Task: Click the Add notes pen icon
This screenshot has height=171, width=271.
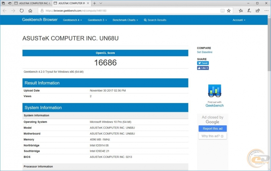Action: click(x=249, y=11)
